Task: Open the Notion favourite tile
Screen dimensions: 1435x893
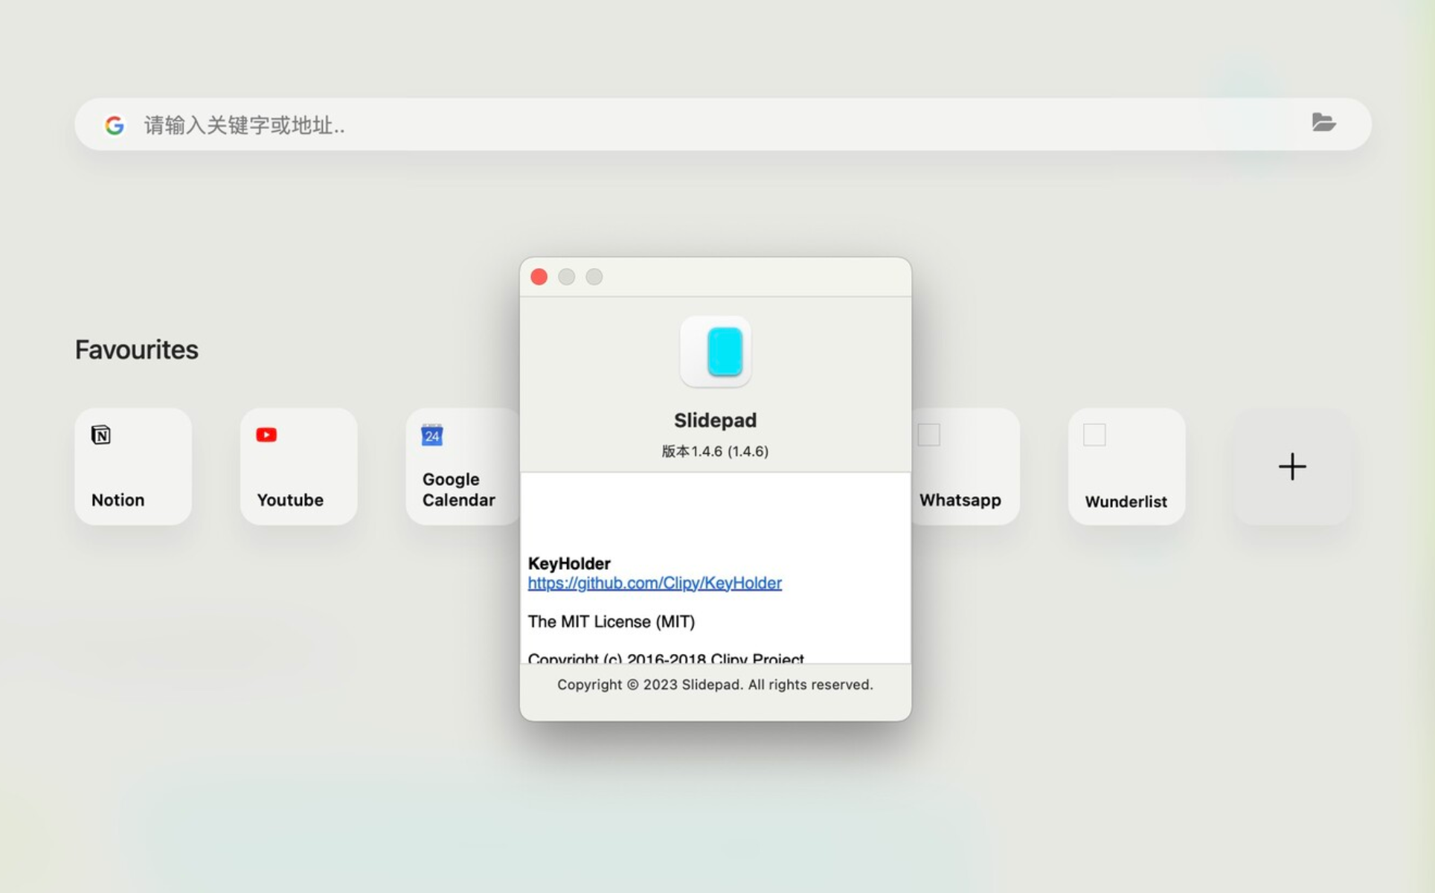Action: pos(133,467)
